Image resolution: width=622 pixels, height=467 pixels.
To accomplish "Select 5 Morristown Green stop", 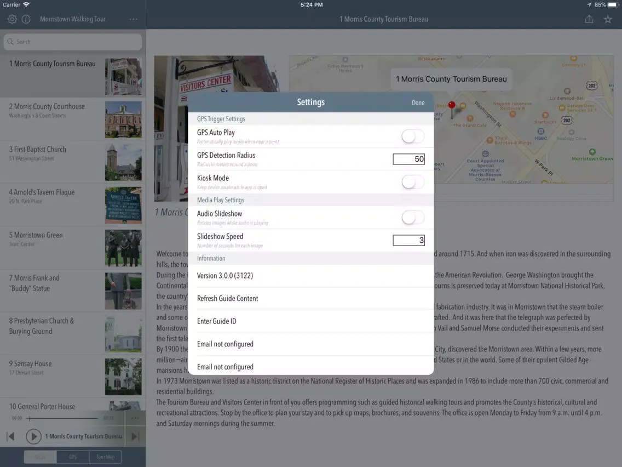I will coord(73,248).
